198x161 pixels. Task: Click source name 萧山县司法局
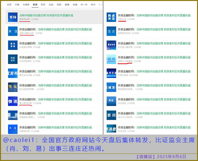pyautogui.click(x=25, y=103)
